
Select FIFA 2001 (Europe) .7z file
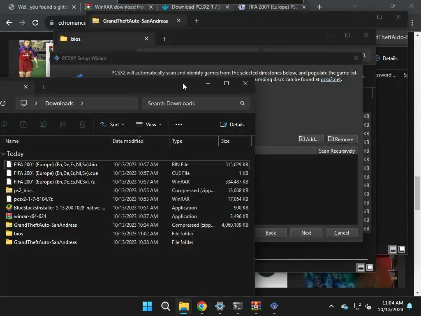[x=127, y=181]
